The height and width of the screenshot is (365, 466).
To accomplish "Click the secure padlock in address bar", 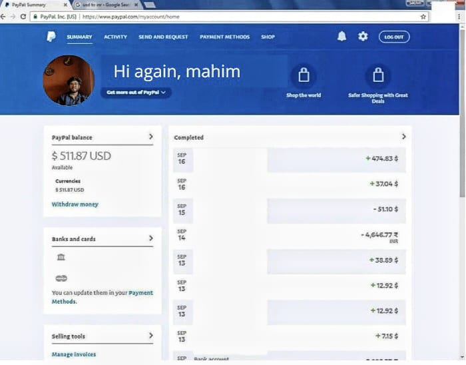I will [x=35, y=17].
